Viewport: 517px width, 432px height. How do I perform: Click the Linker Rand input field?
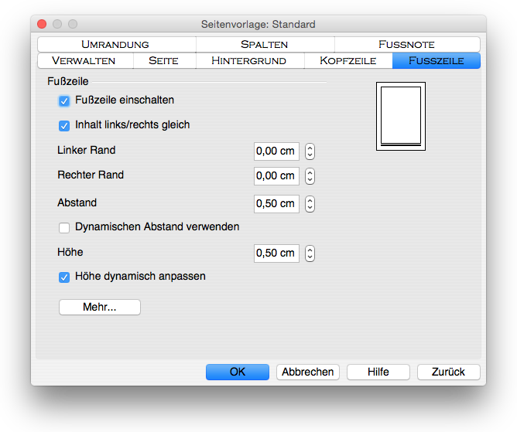pos(276,151)
